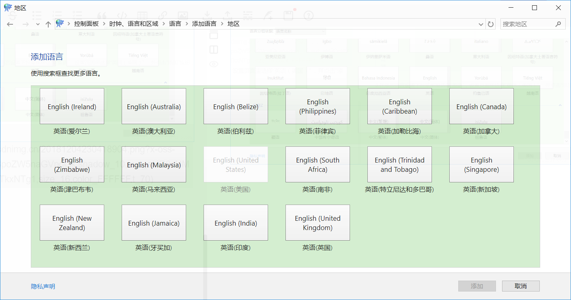The width and height of the screenshot is (571, 300).
Task: Select English (Malaysia) tile
Action: click(x=154, y=165)
